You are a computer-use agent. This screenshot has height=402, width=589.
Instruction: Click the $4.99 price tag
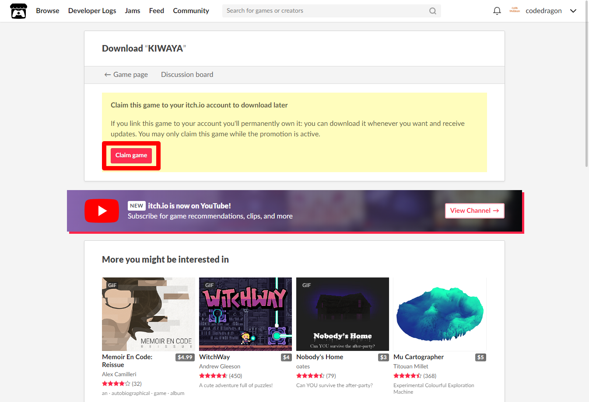(x=185, y=357)
